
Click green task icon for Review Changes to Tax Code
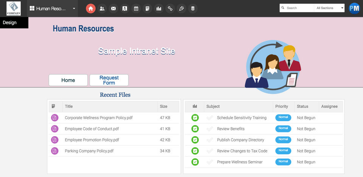195,151
